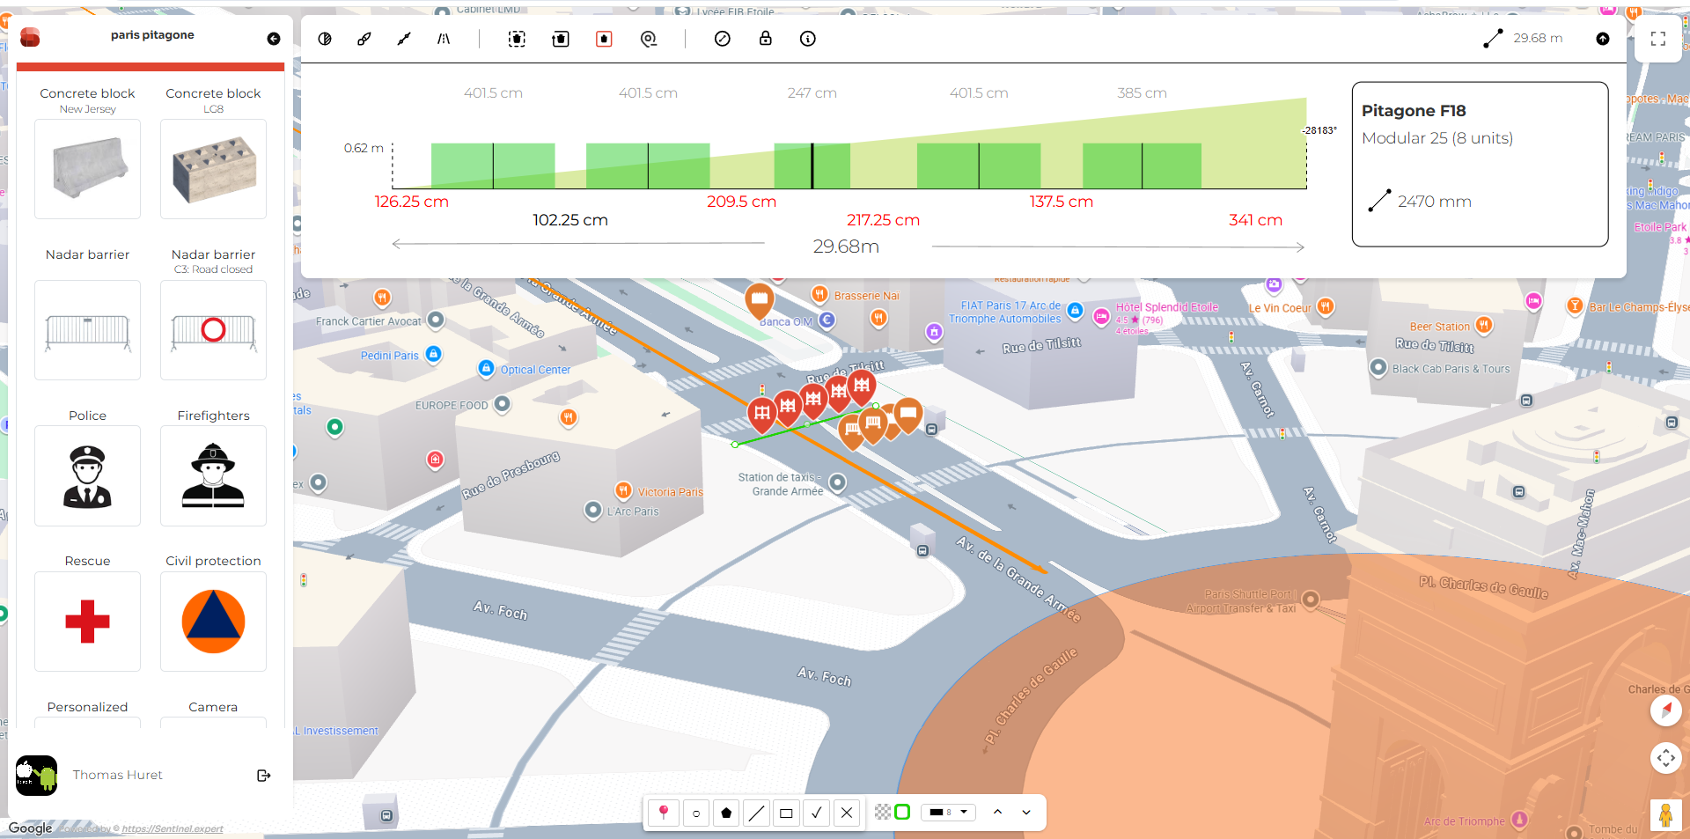1690x839 pixels.
Task: Click the Modular 25 (8 units) text
Action: click(x=1437, y=138)
